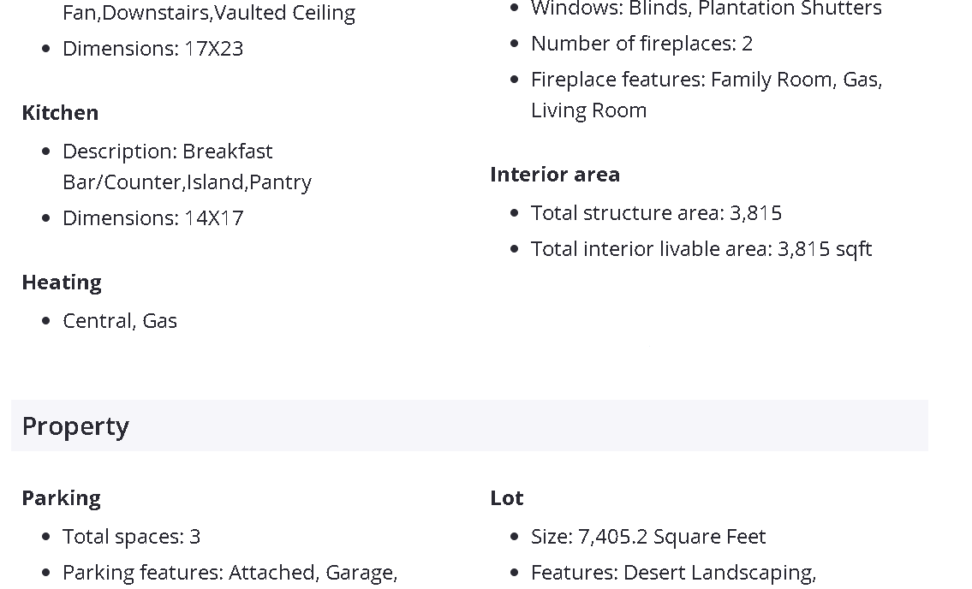Click the Lot heading
Image resolution: width=972 pixels, height=589 pixels.
click(x=507, y=498)
